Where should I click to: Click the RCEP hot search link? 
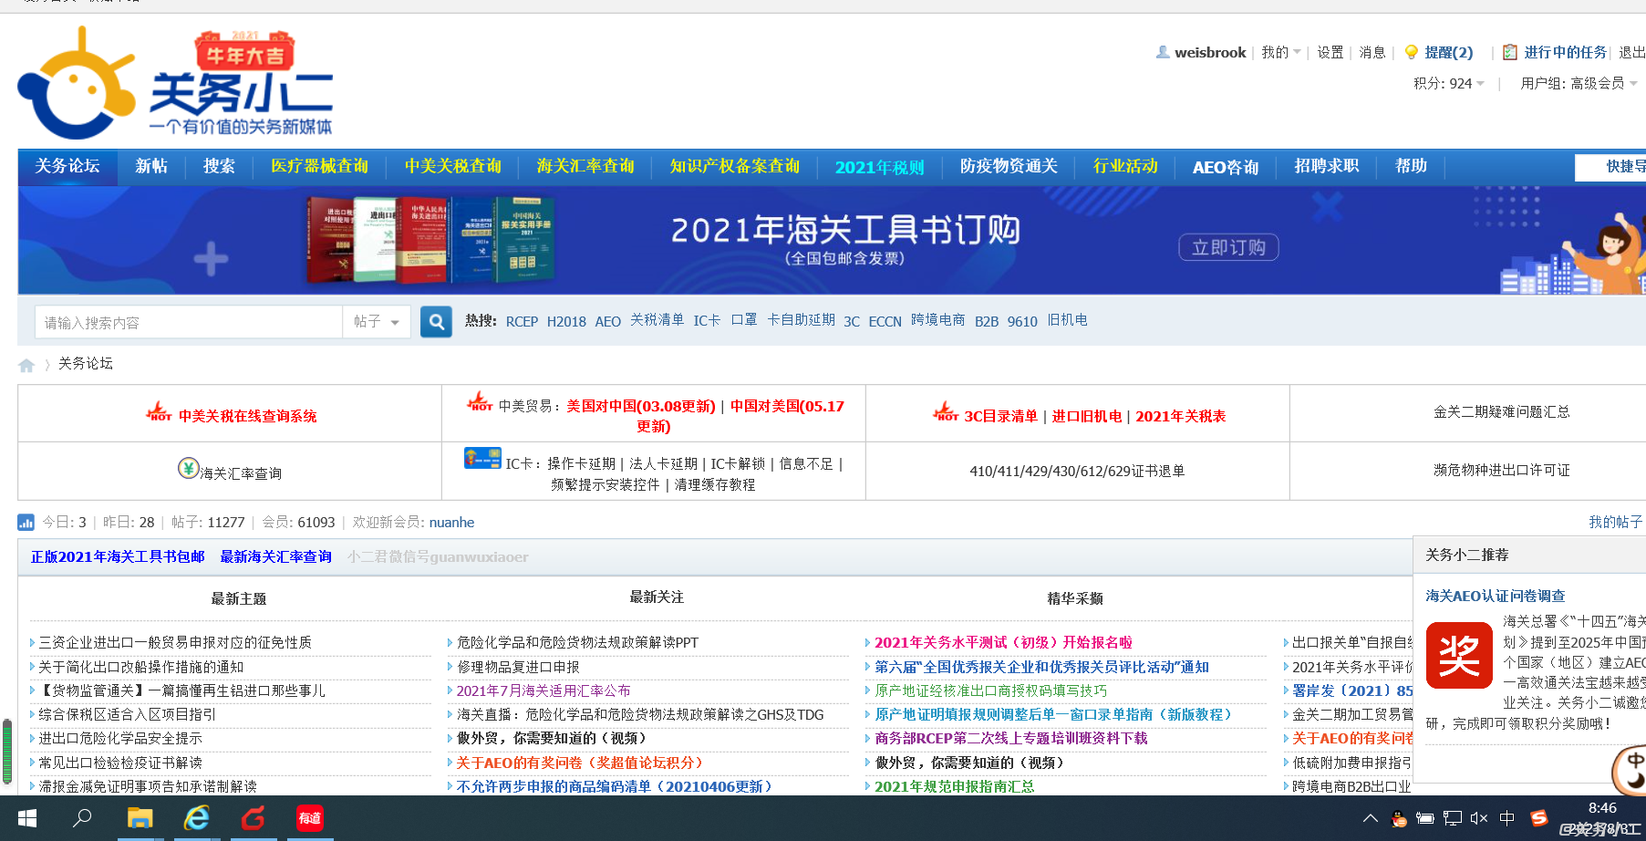(x=522, y=321)
